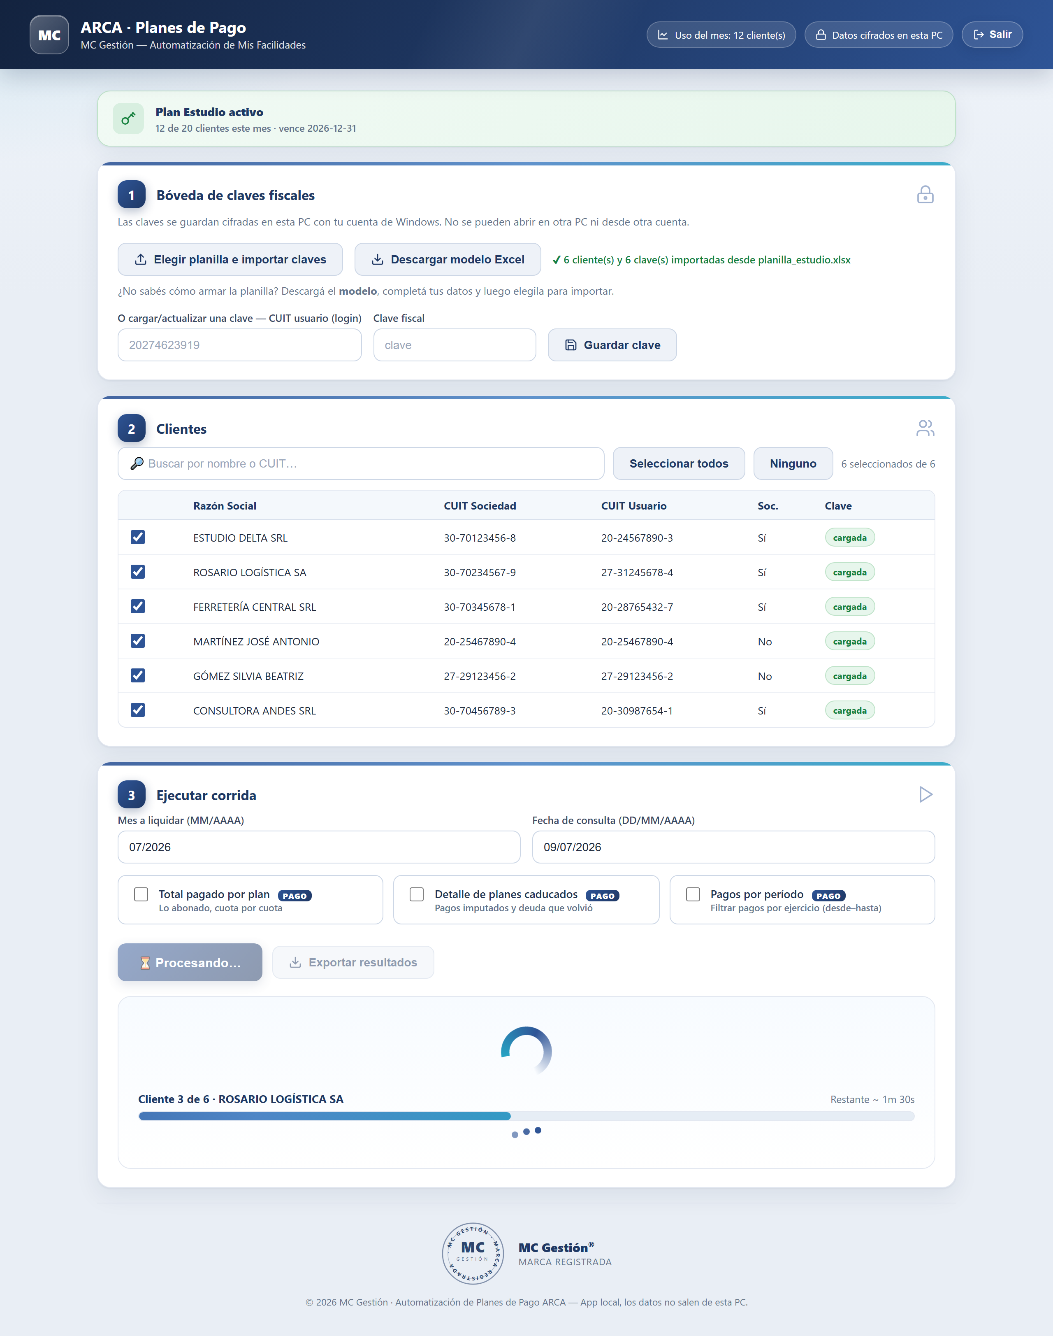Click the download icon on Descargar modelo Excel

(x=377, y=260)
